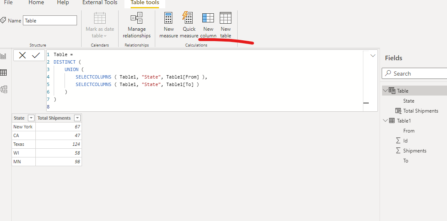Viewport: 447px width, 221px height.
Task: Click the value 124 cell
Action: tap(59, 144)
